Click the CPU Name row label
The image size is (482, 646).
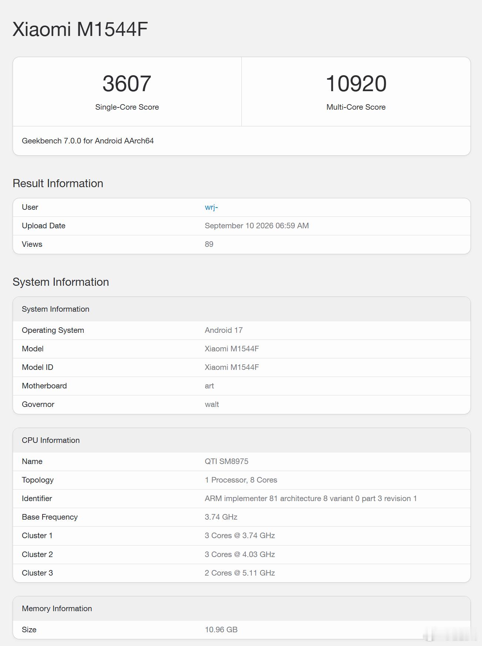click(32, 461)
